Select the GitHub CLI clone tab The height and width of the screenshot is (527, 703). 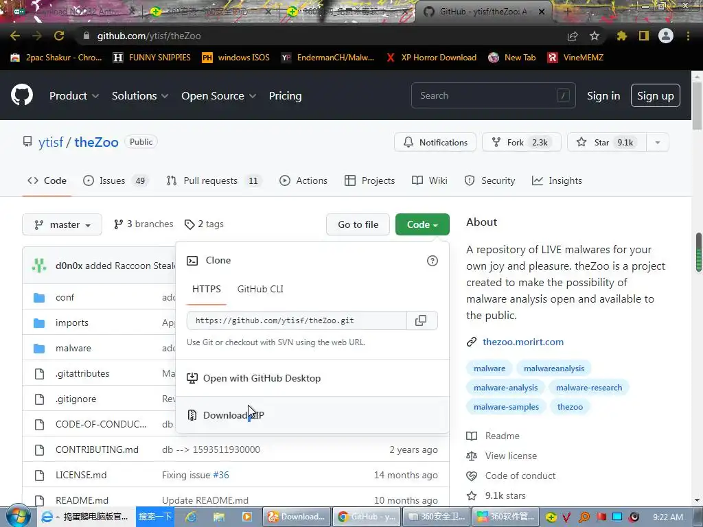260,289
